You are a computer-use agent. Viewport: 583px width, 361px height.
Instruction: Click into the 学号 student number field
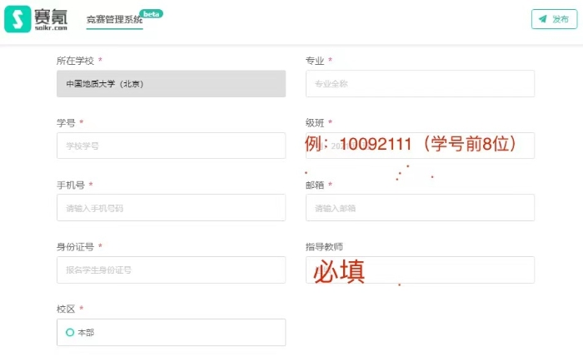point(171,146)
